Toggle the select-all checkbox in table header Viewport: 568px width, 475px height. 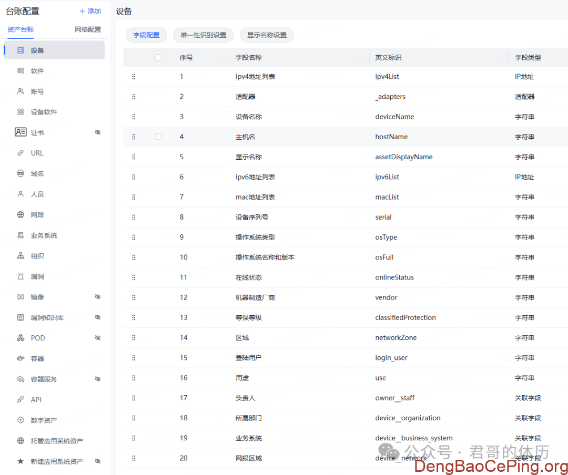click(158, 57)
